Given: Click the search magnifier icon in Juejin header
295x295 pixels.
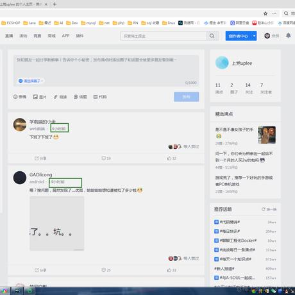Looking at the screenshot, I should pos(212,36).
